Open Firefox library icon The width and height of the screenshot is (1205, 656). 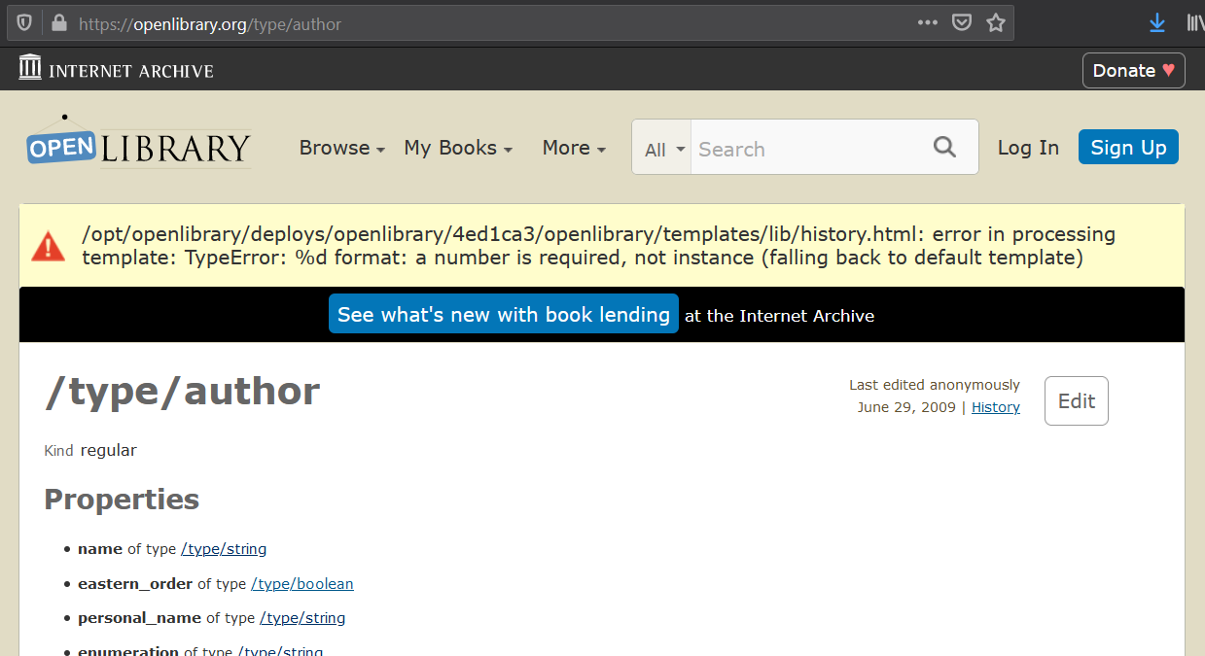coord(1195,22)
